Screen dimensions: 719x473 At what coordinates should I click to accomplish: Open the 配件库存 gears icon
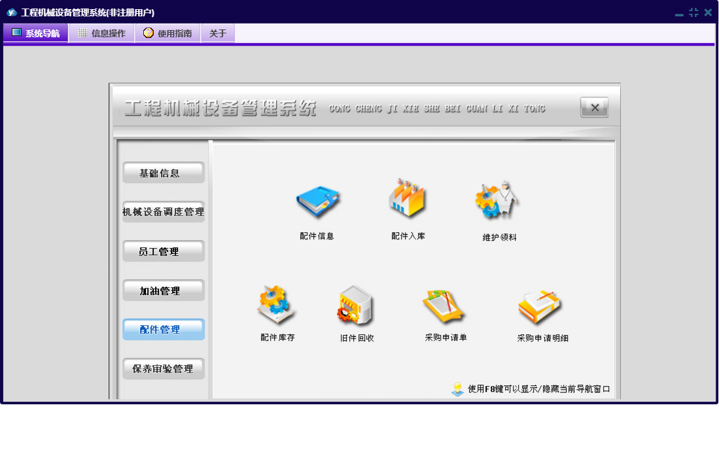point(276,304)
